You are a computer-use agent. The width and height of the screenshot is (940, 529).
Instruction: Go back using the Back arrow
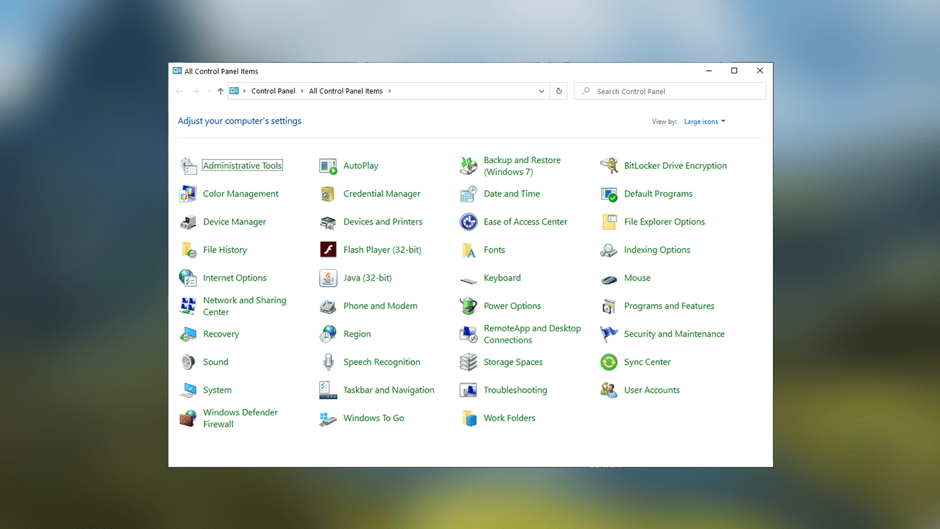[179, 92]
